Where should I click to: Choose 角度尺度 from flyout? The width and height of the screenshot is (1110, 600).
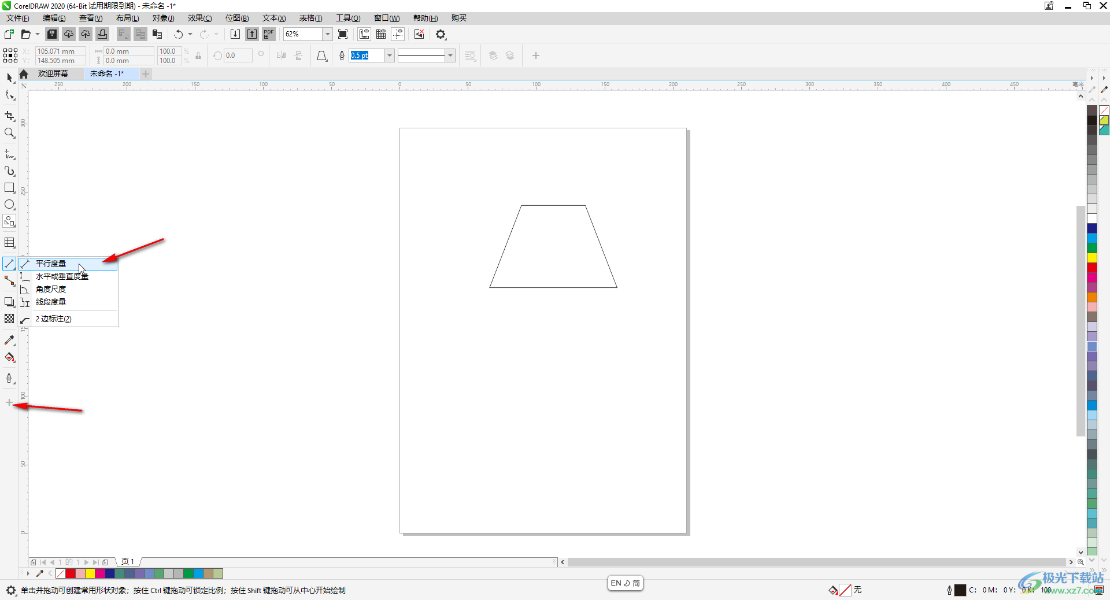(x=68, y=289)
